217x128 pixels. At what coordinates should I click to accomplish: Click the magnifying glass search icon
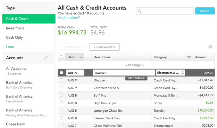(x=139, y=11)
